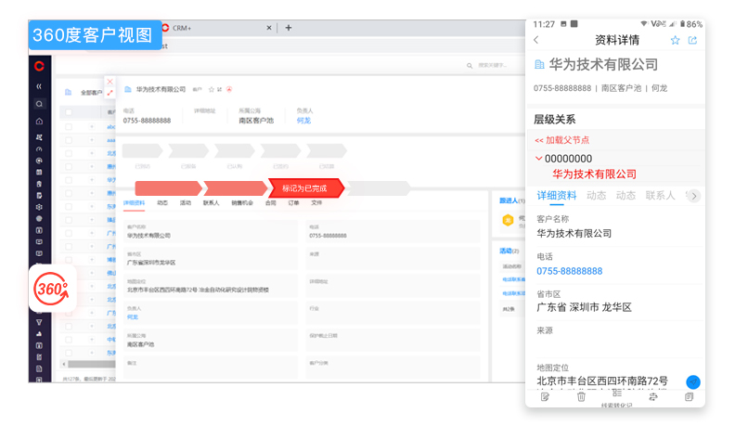735x426 pixels.
Task: Collapse the sidebar with double chevron
Action: (x=39, y=86)
